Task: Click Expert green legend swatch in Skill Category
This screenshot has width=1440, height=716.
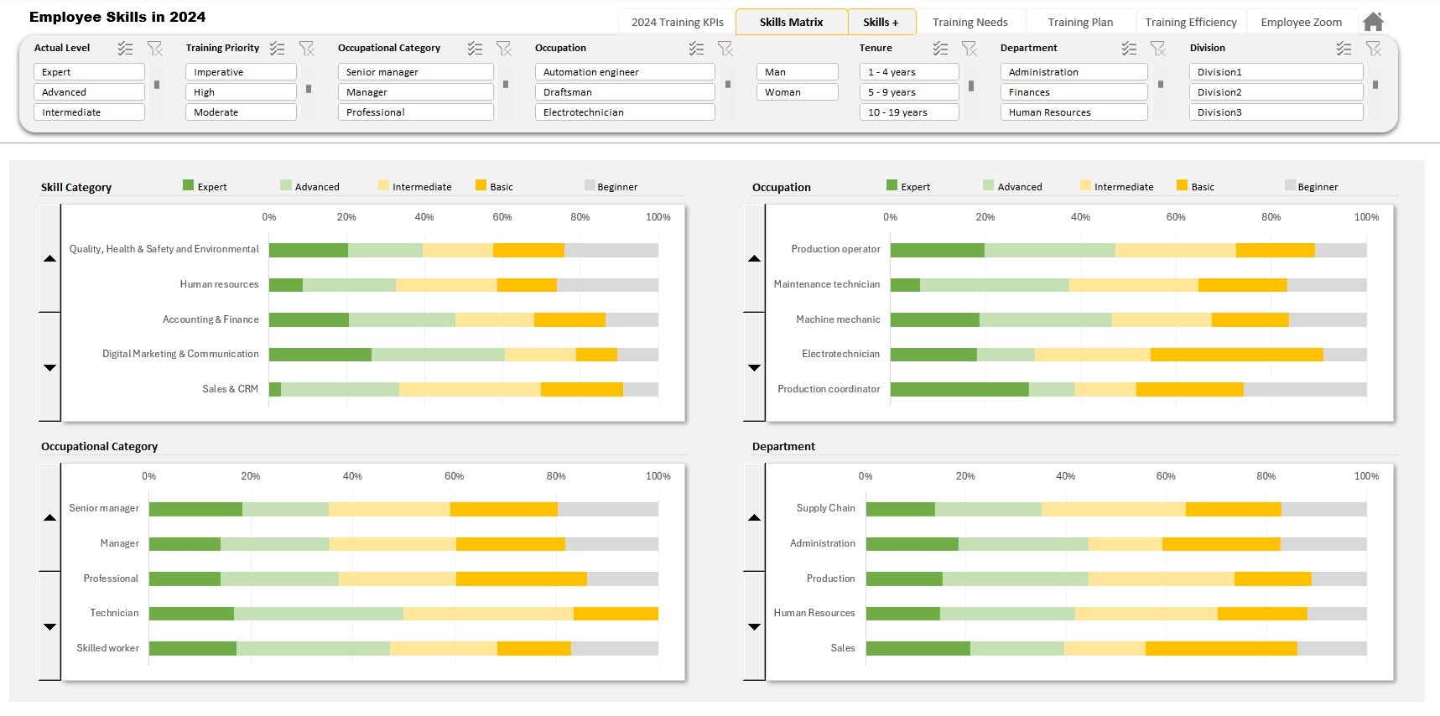Action: pos(188,185)
